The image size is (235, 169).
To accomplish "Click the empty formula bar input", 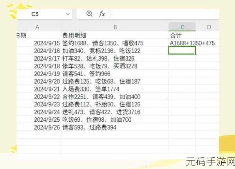I will [165, 14].
